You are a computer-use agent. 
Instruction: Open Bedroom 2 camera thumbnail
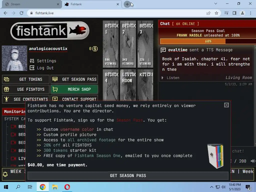click(x=128, y=44)
